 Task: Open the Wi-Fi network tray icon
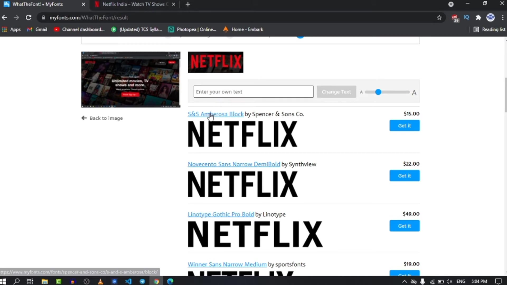[432, 282]
